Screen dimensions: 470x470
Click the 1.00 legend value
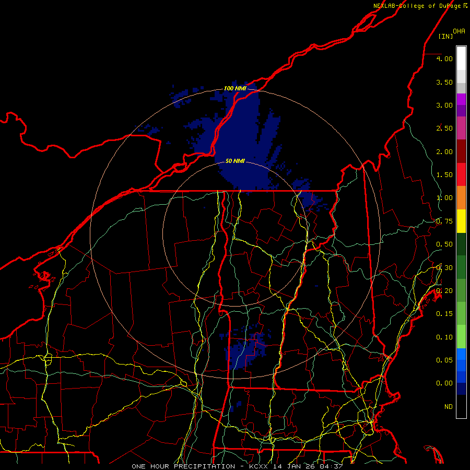point(444,198)
